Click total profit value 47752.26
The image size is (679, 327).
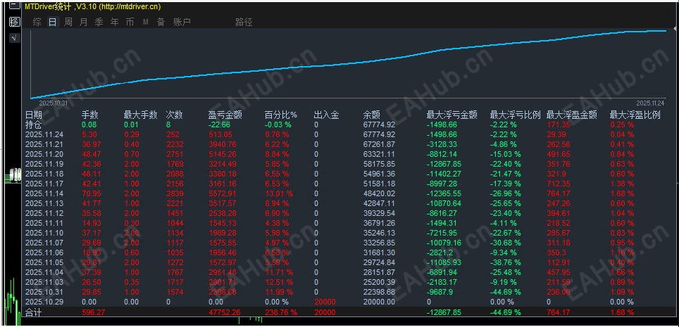225,312
